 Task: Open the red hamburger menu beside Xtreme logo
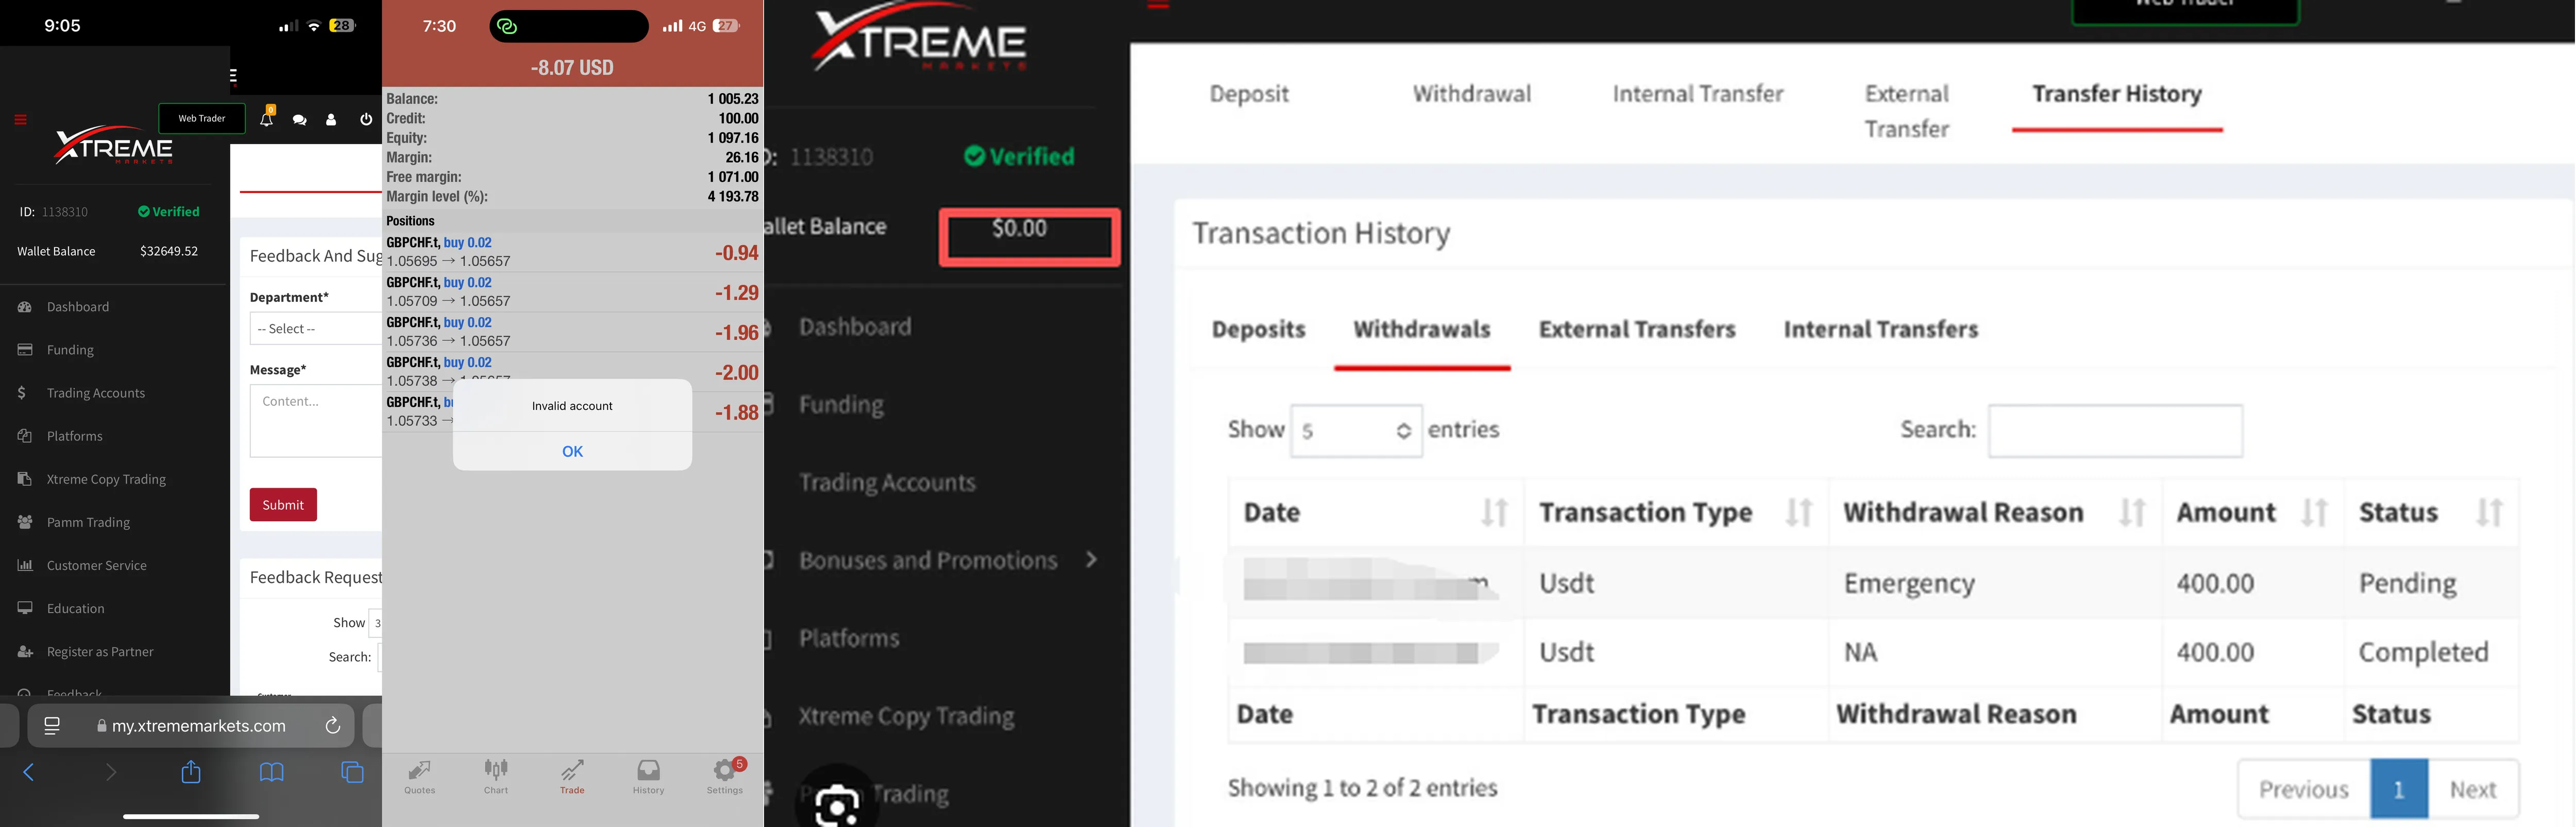(20, 120)
